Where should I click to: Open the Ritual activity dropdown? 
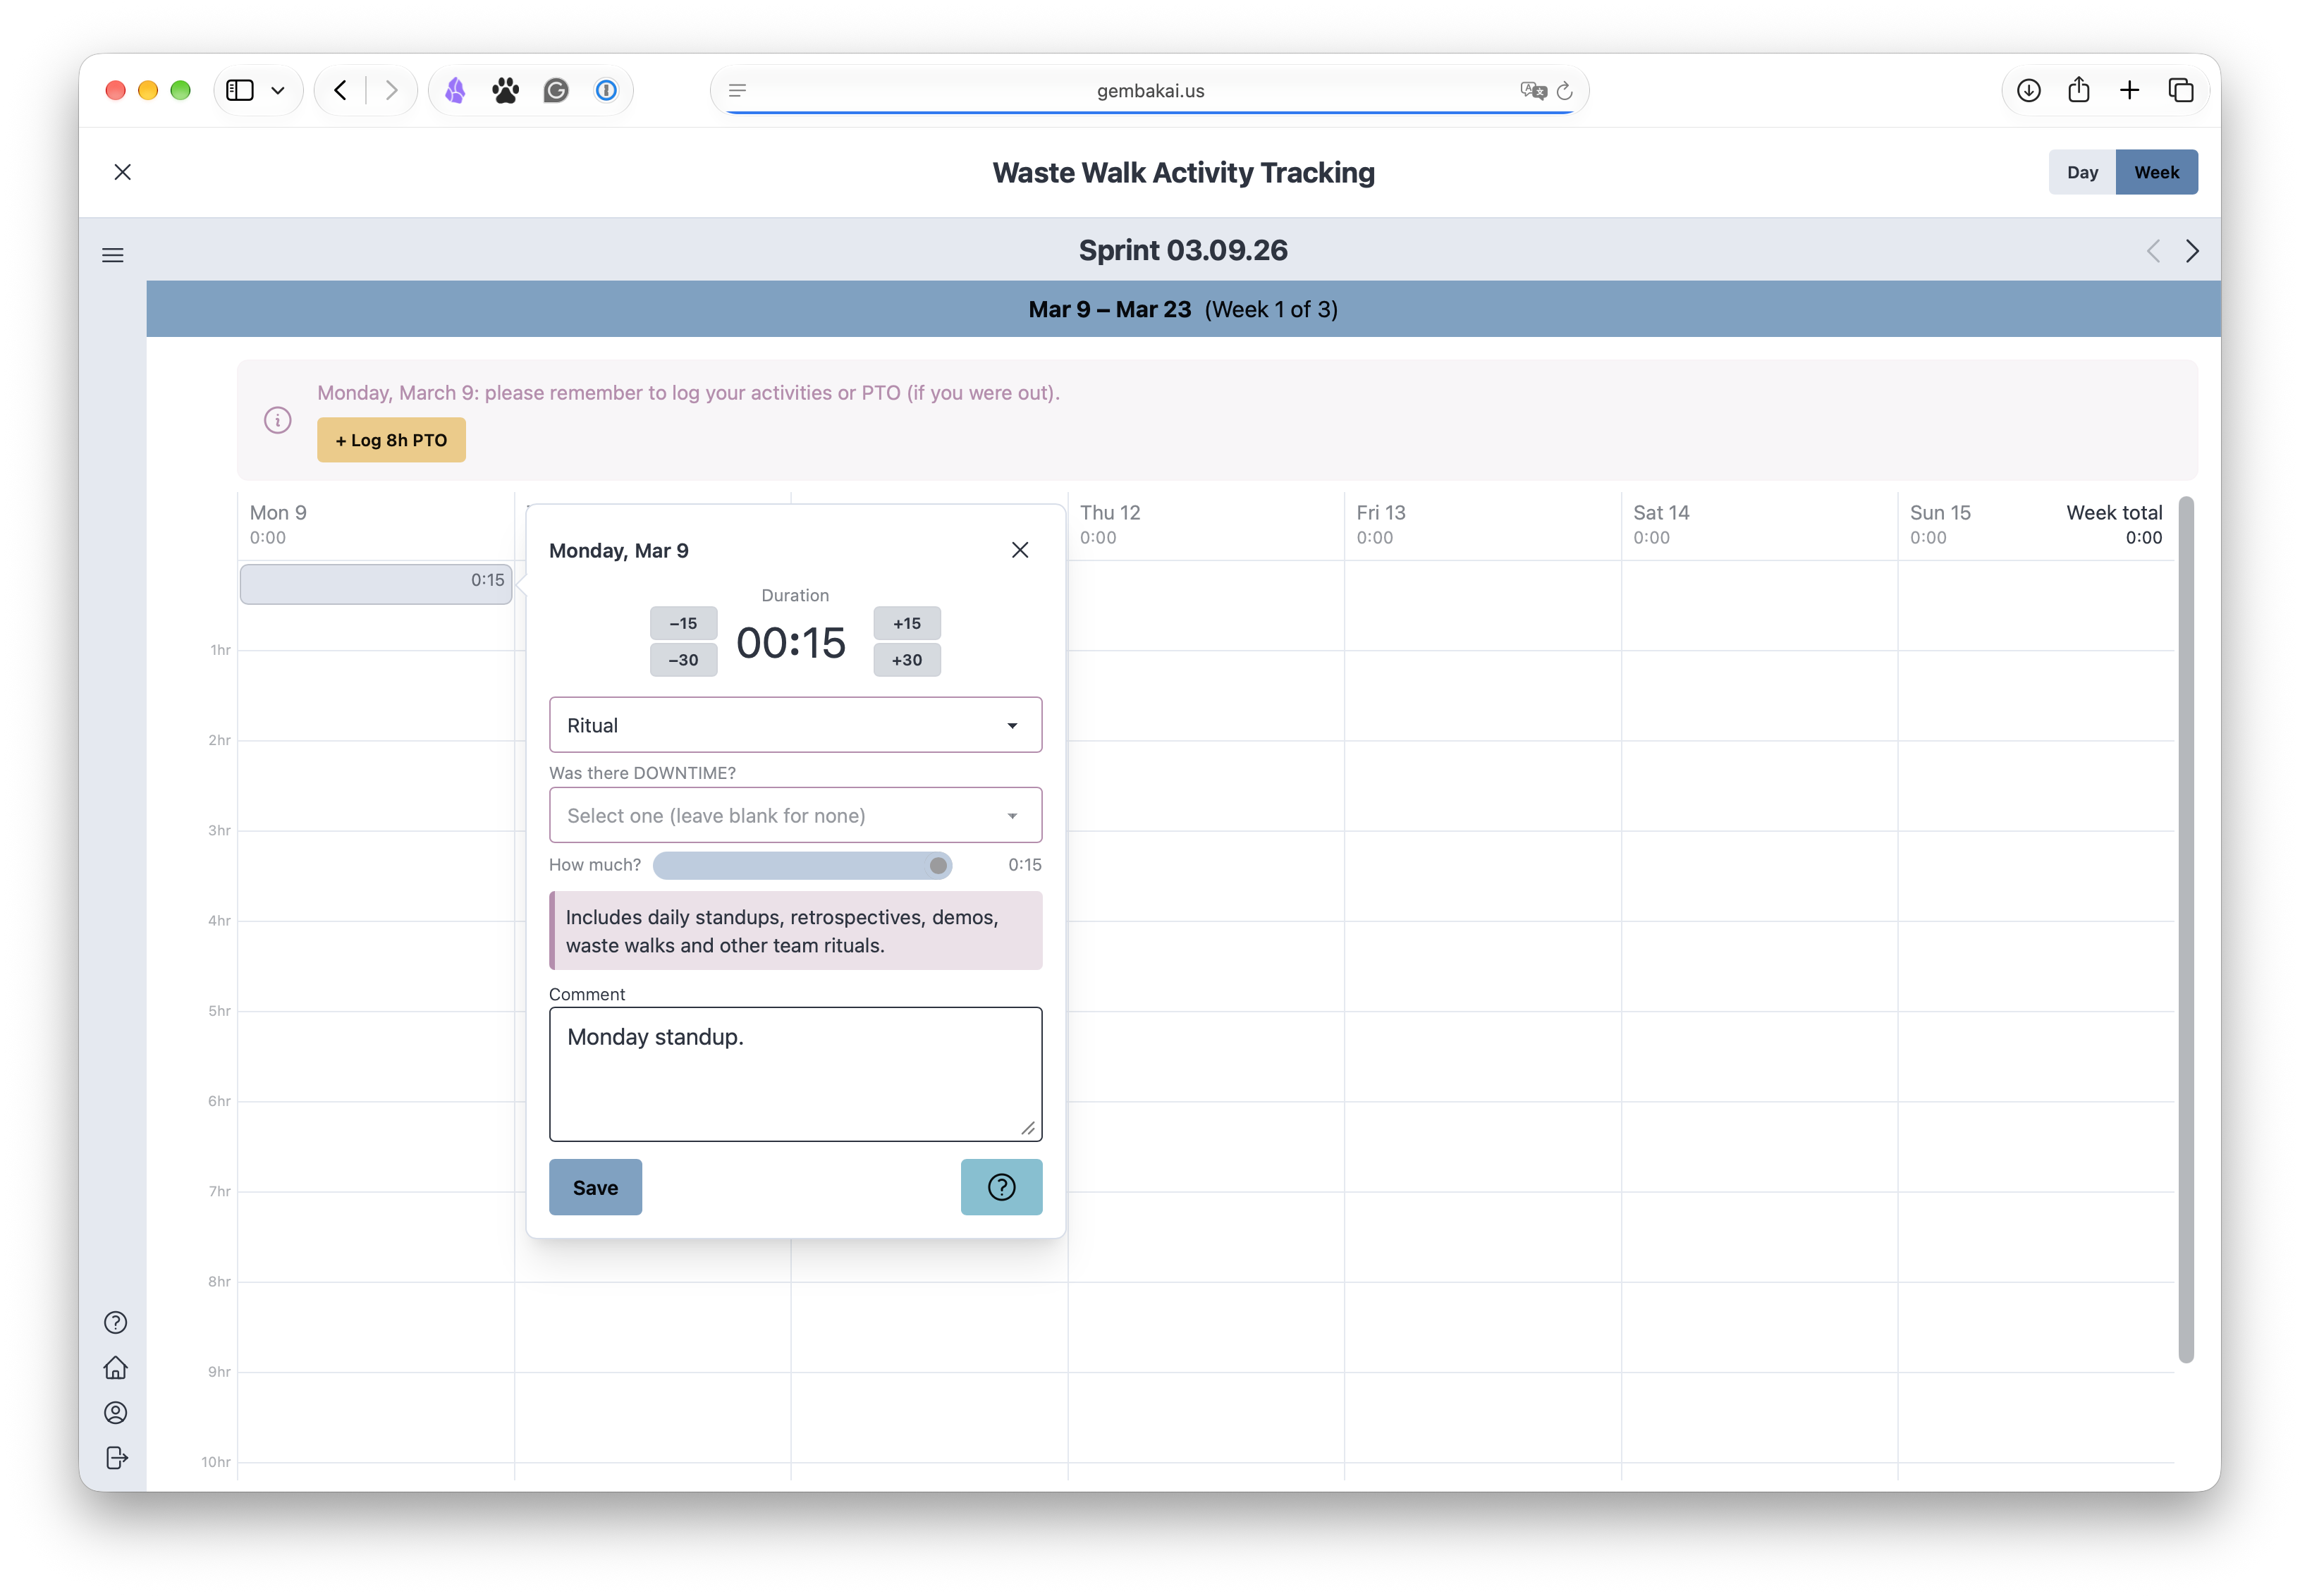point(795,725)
